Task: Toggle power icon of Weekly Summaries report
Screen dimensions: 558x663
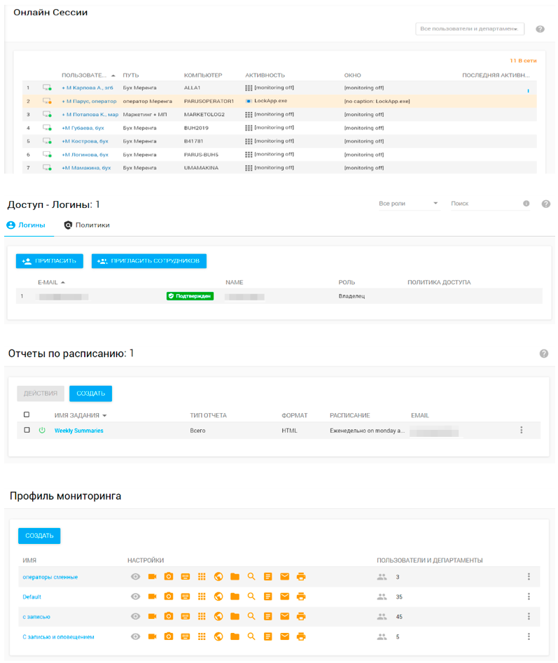Action: [x=42, y=430]
